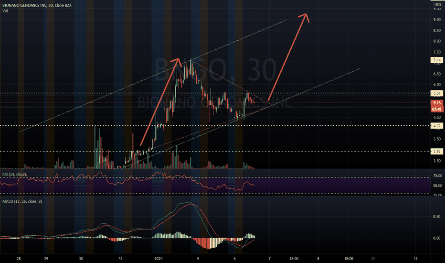Select the 5.61 price level label

437,93
